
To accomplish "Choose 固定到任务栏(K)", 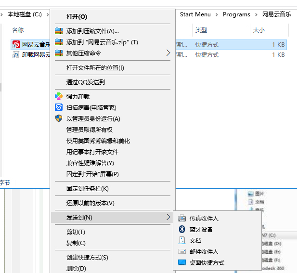I will click(113, 189).
